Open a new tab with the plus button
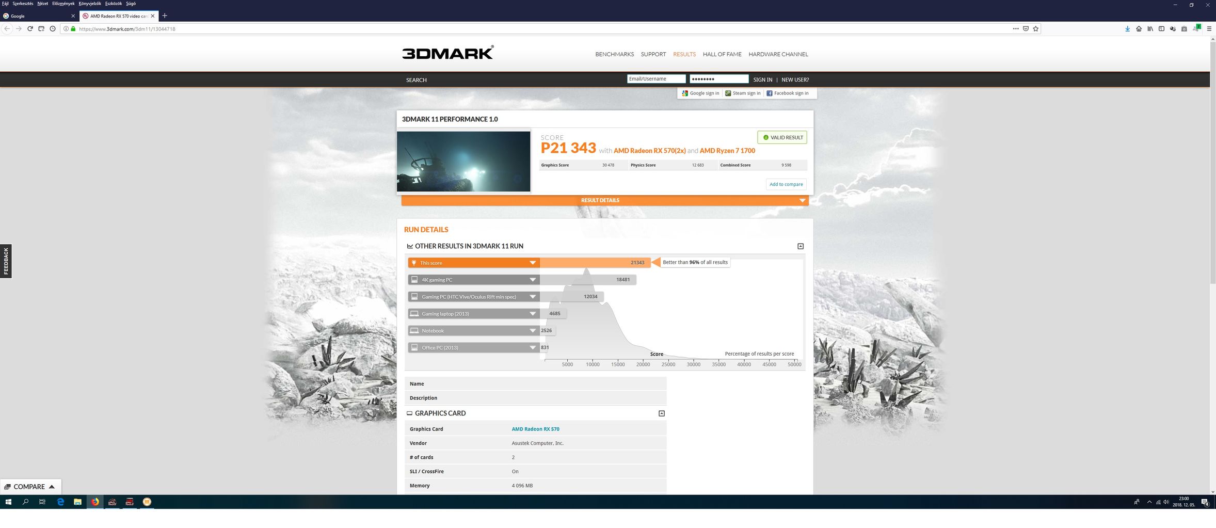 pos(165,15)
